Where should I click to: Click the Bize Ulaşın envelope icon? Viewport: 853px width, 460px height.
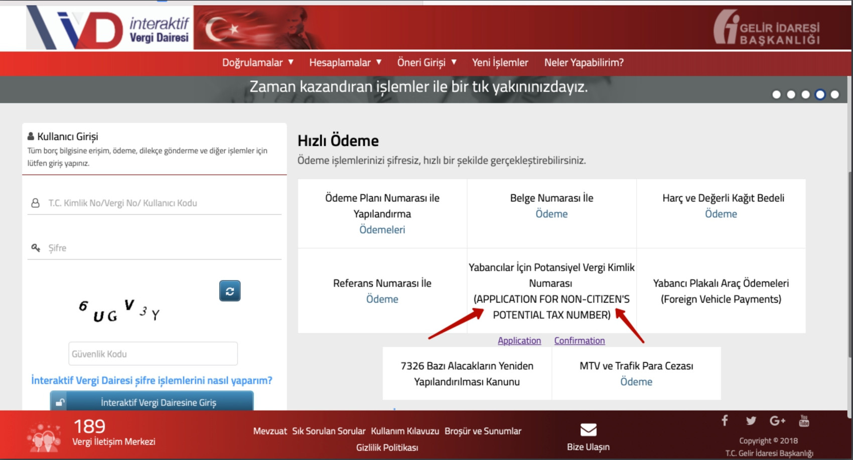[x=588, y=430]
